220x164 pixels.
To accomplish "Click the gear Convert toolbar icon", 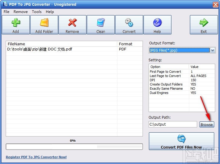I will click(x=129, y=23).
